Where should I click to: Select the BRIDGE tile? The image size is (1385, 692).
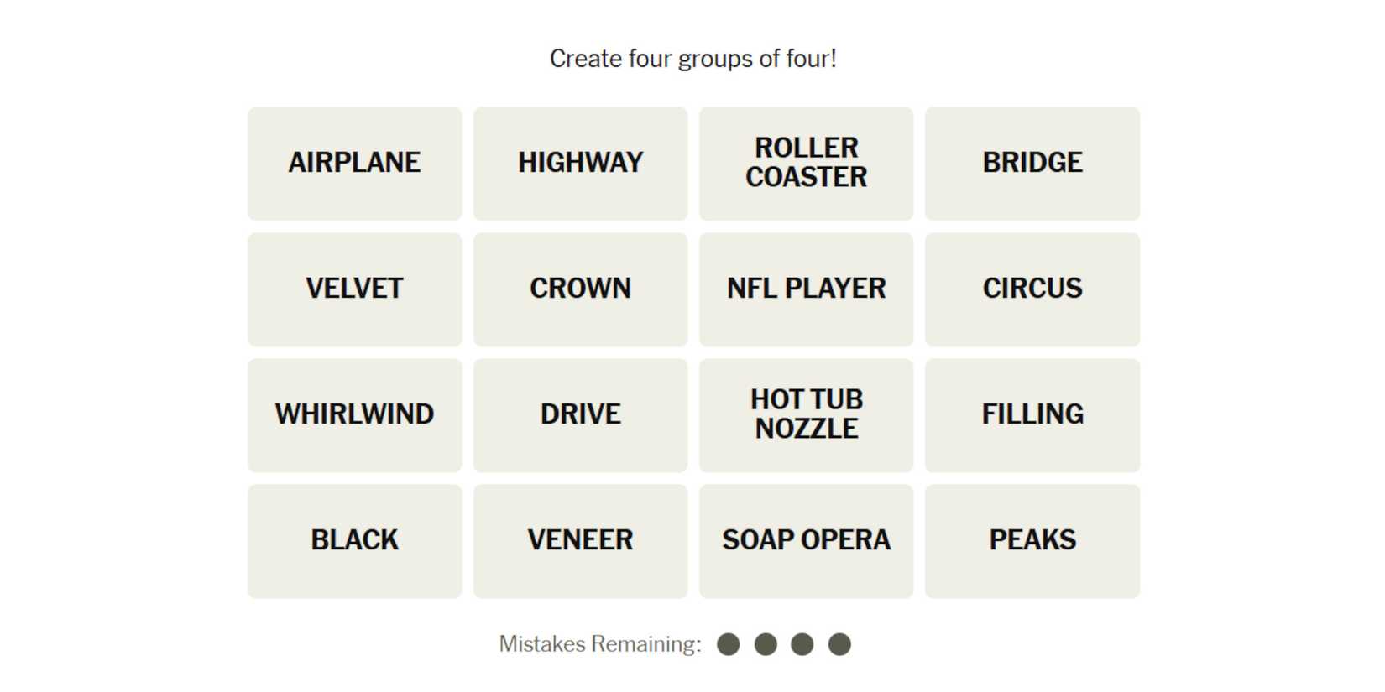pyautogui.click(x=1032, y=163)
